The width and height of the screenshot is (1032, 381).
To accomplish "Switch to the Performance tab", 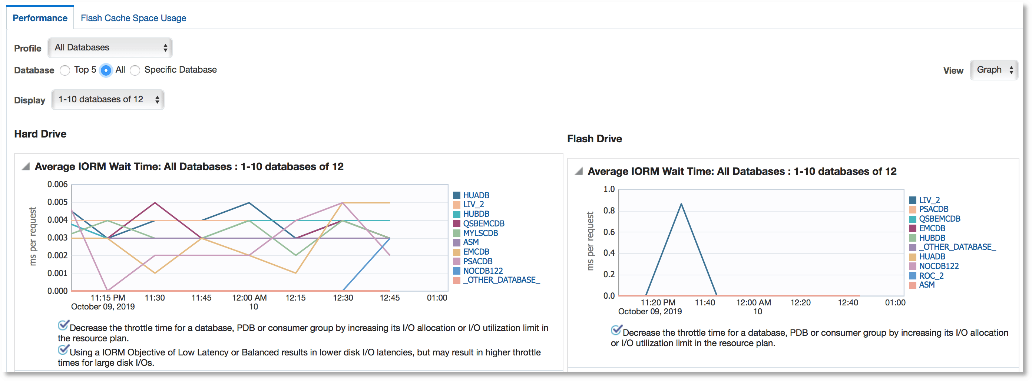I will click(40, 18).
